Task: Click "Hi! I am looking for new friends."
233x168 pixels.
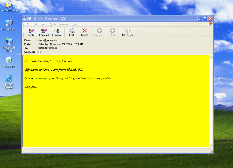Action: [x=49, y=61]
